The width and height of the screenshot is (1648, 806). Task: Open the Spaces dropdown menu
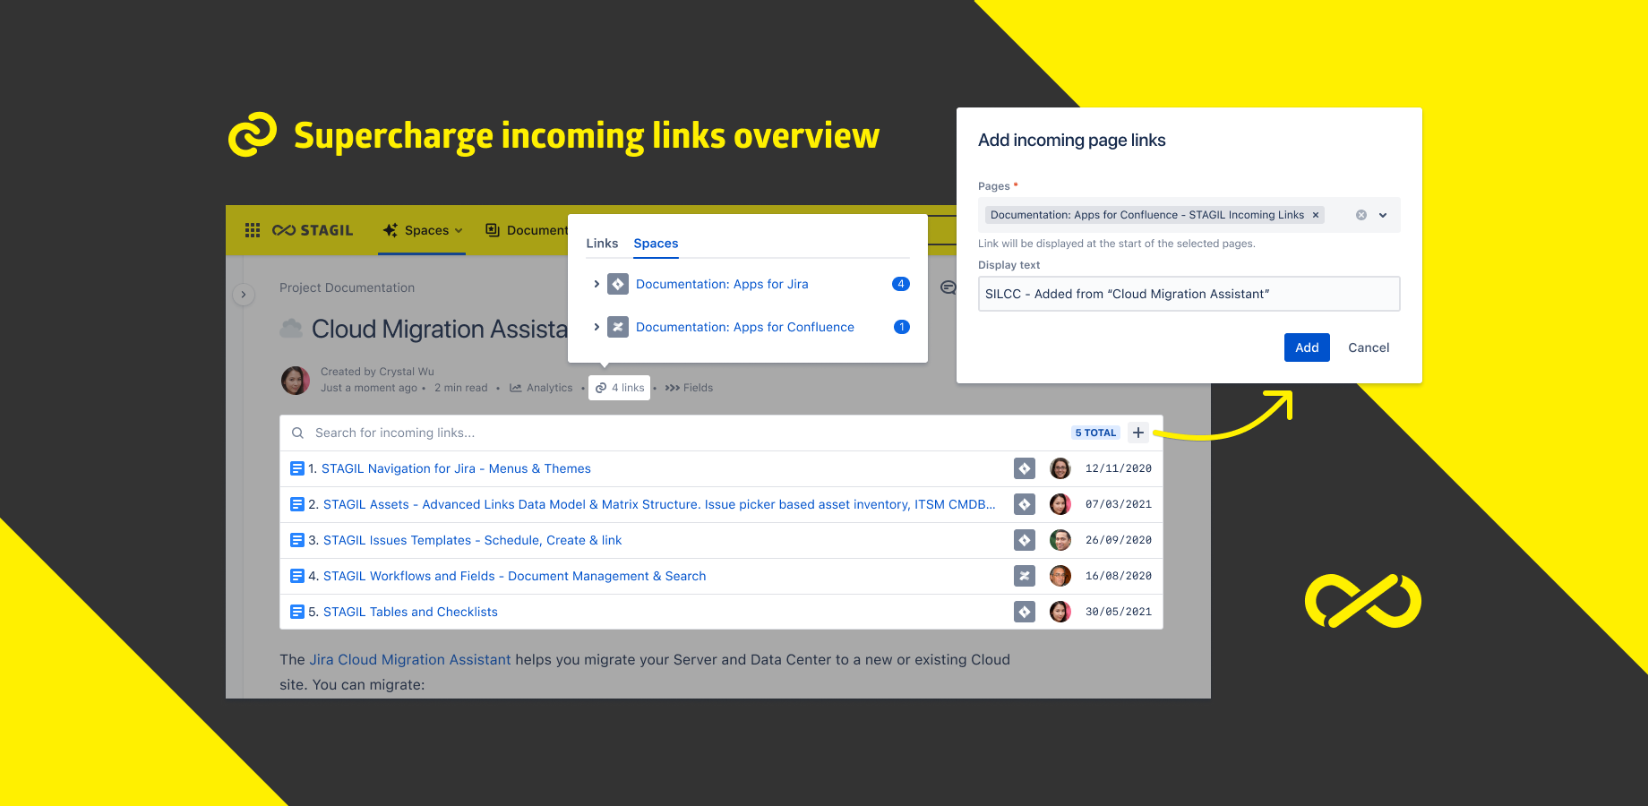coord(423,230)
